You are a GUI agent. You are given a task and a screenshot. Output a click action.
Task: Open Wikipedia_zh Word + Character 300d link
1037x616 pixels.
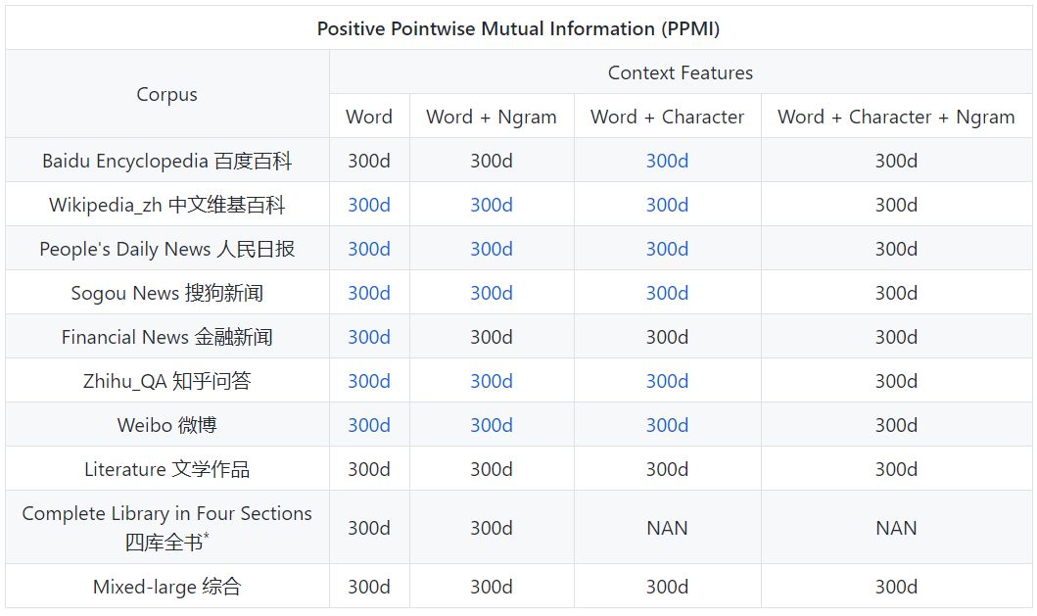tap(667, 205)
